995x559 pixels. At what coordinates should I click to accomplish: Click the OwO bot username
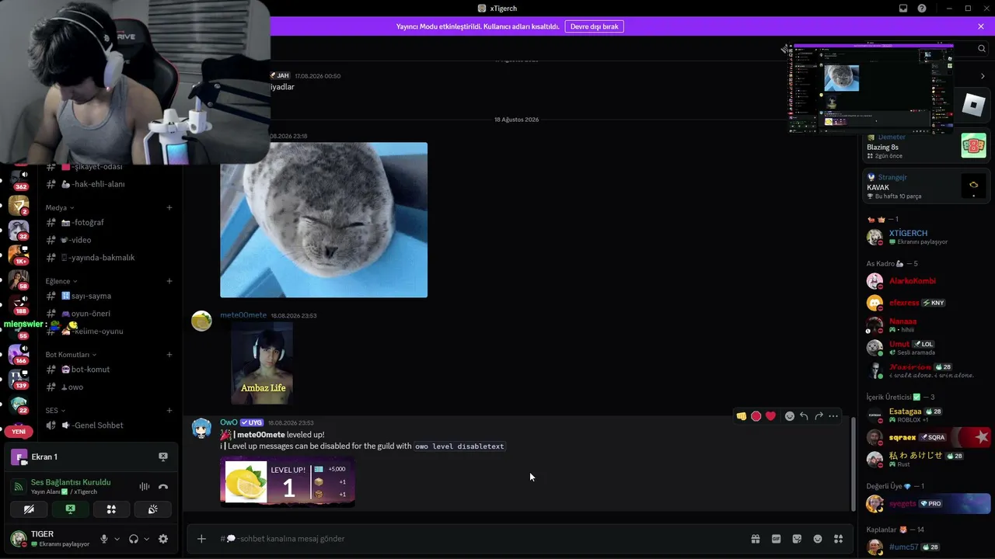click(x=229, y=422)
